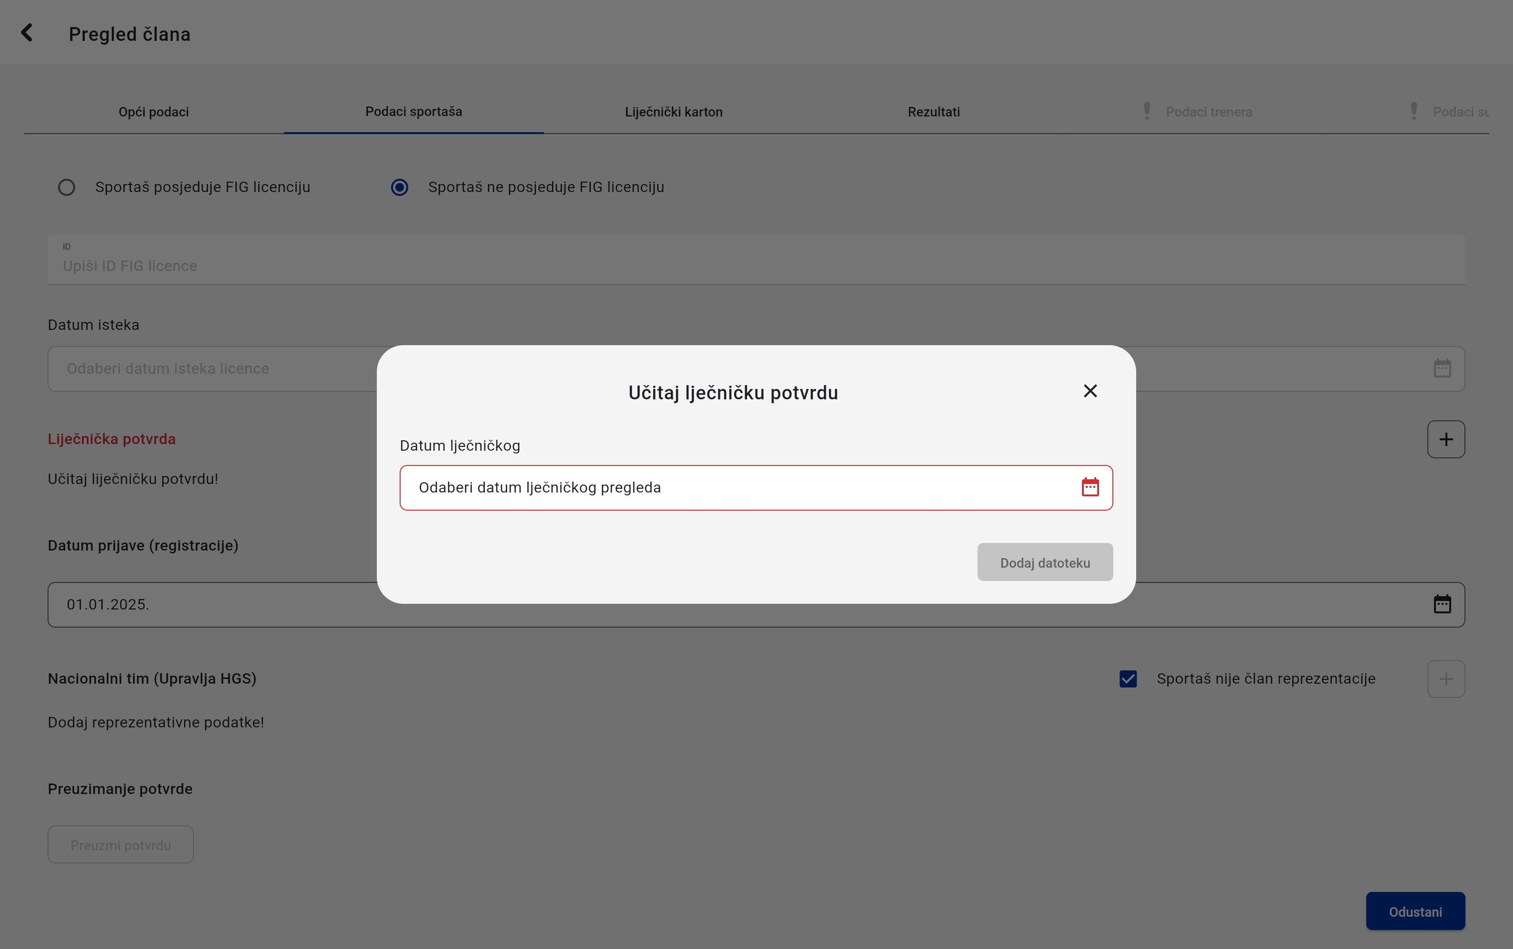Go to the Rezultati tab
The image size is (1513, 949).
coord(933,112)
